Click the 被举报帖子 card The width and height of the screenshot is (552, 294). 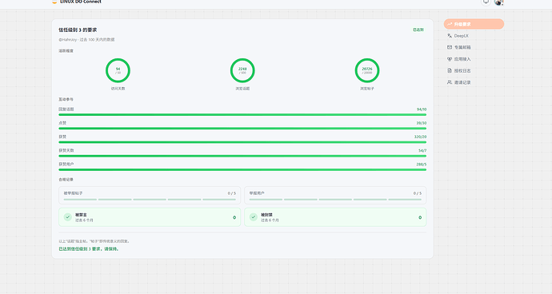point(150,195)
